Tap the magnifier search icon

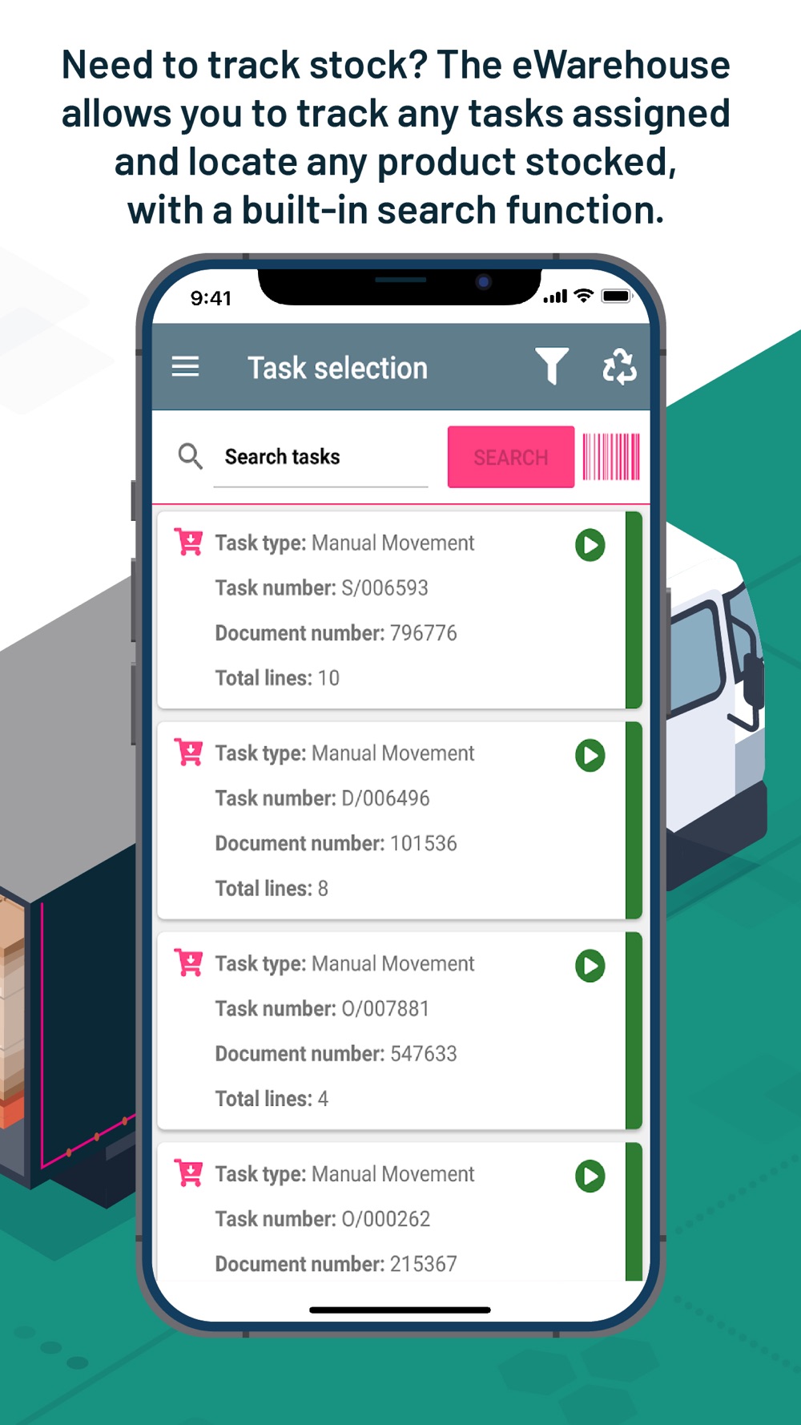pyautogui.click(x=190, y=456)
